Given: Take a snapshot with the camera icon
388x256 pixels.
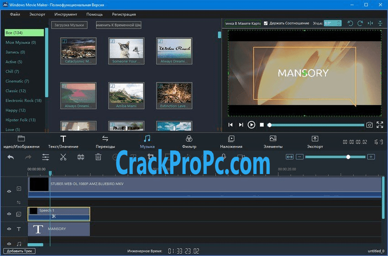Looking at the screenshot, I should [x=369, y=125].
